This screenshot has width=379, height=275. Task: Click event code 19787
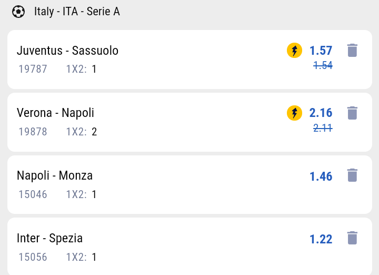point(33,69)
